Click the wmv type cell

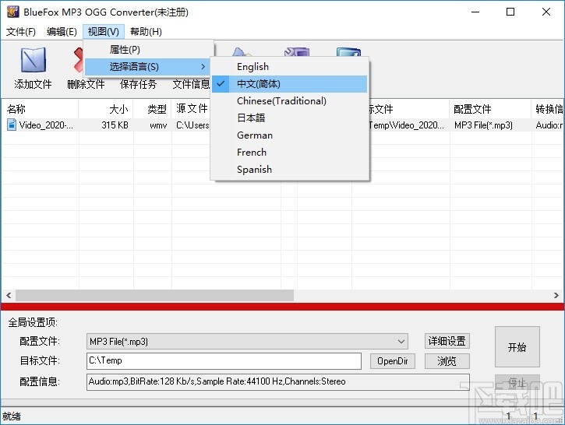pyautogui.click(x=158, y=125)
